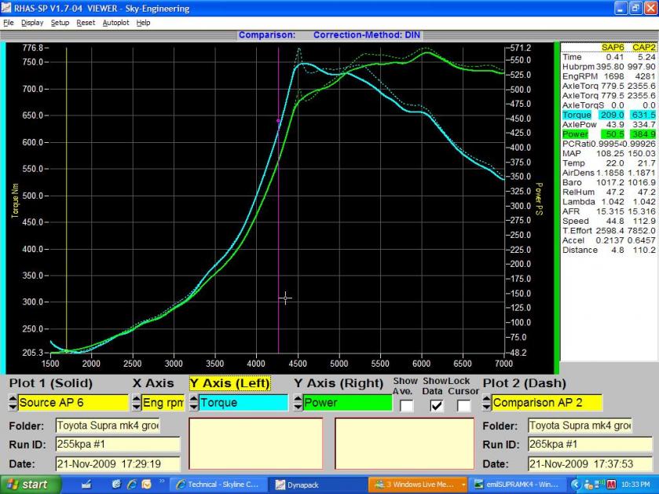Click the Plot 1 Run ID field
The image size is (659, 494).
118,445
